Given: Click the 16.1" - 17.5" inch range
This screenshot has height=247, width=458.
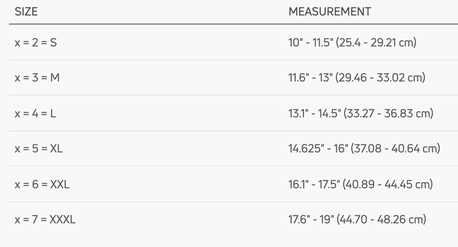Looking at the screenshot, I should 314,184.
